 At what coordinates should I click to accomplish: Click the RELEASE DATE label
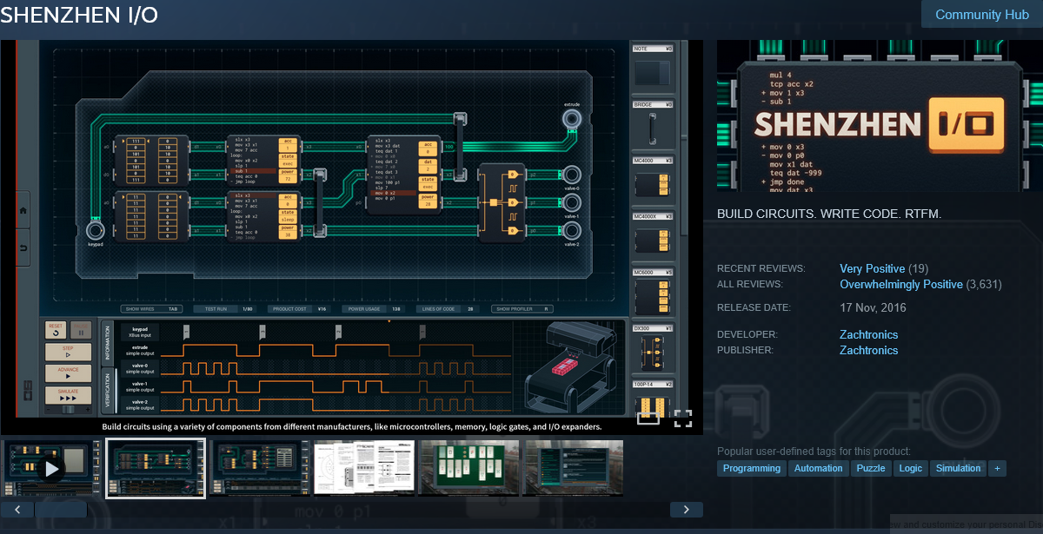click(x=754, y=308)
